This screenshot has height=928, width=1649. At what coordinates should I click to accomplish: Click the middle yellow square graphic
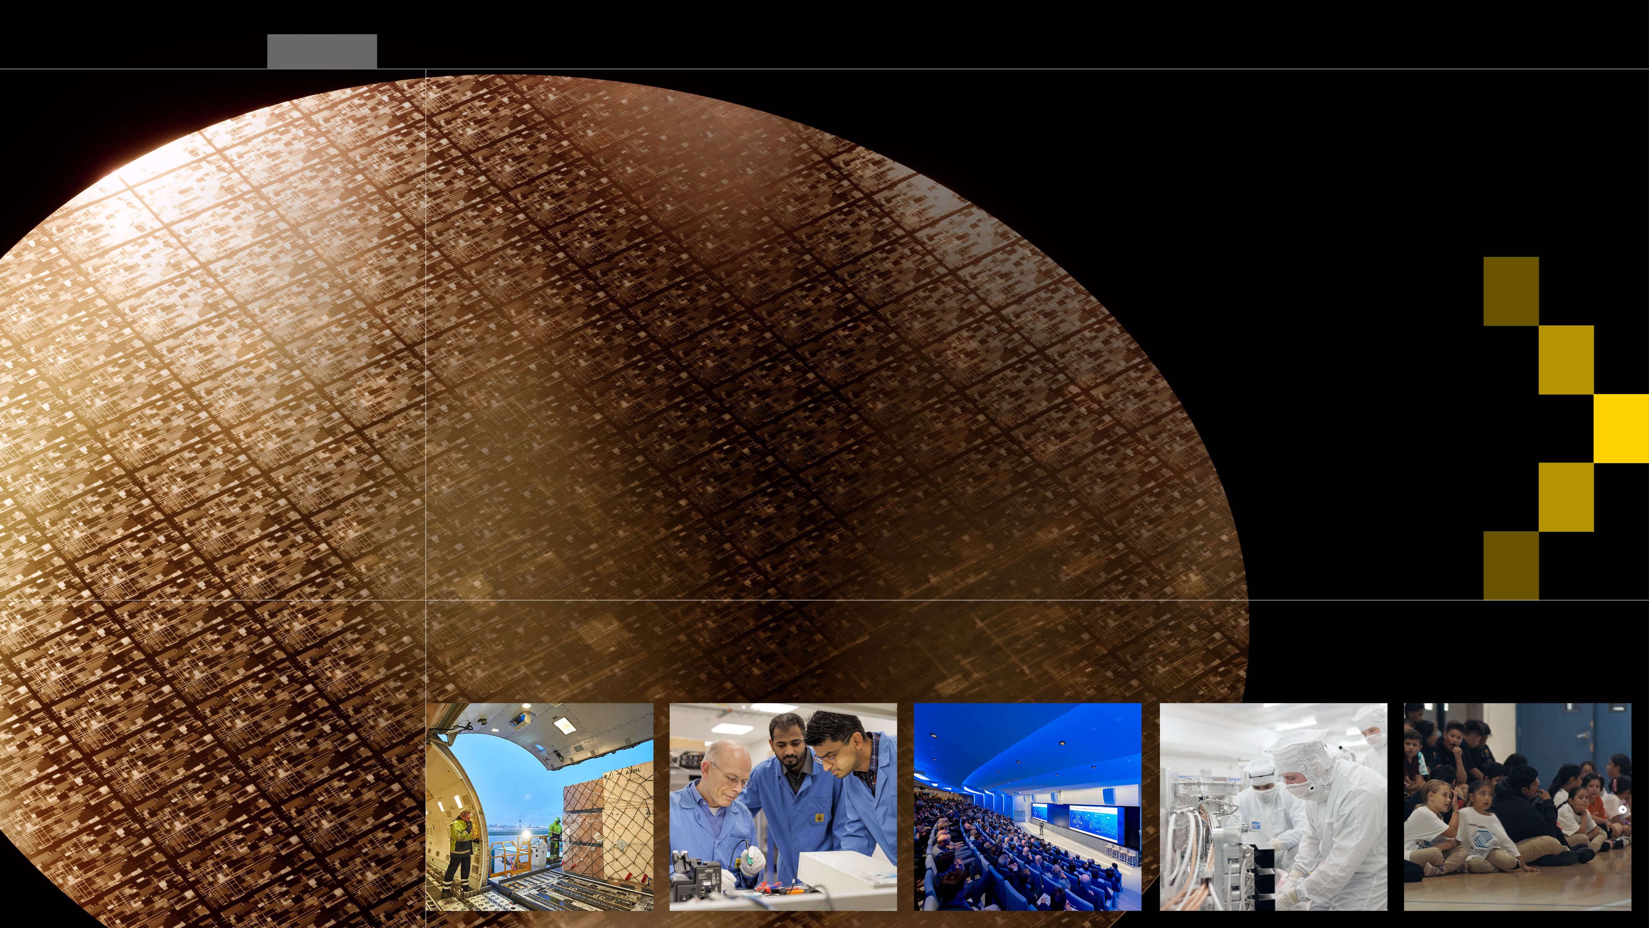point(1566,359)
